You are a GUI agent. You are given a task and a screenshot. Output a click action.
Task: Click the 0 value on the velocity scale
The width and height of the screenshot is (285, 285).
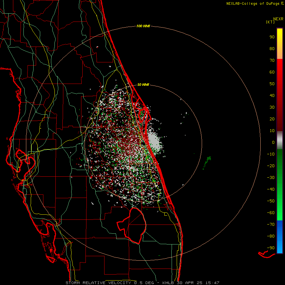(273, 142)
